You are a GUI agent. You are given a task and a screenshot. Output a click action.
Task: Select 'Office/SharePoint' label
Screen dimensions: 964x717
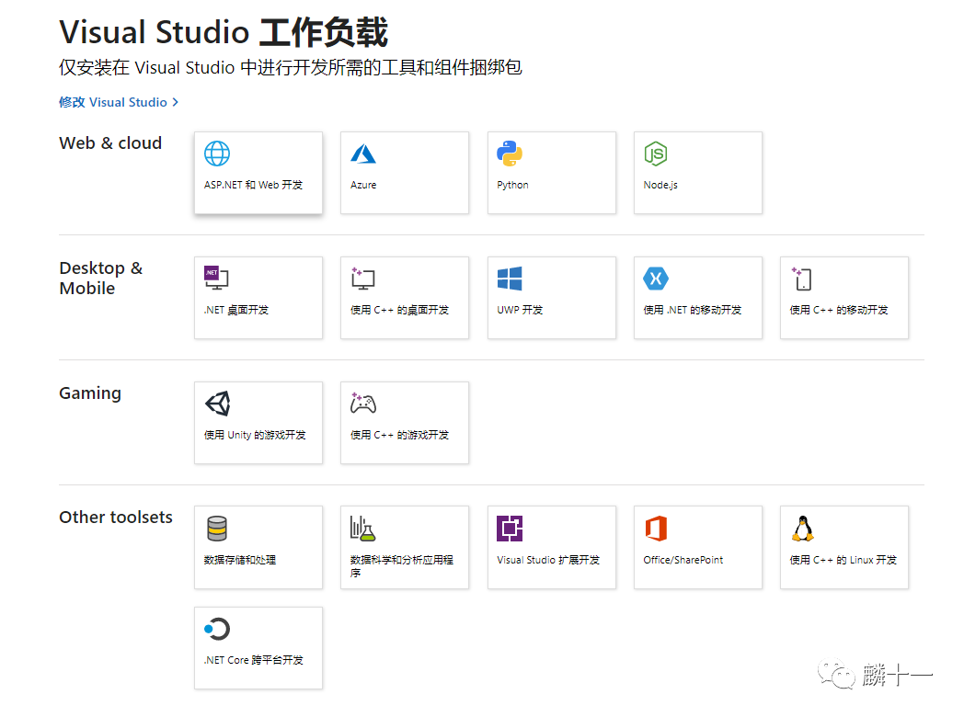(x=683, y=561)
